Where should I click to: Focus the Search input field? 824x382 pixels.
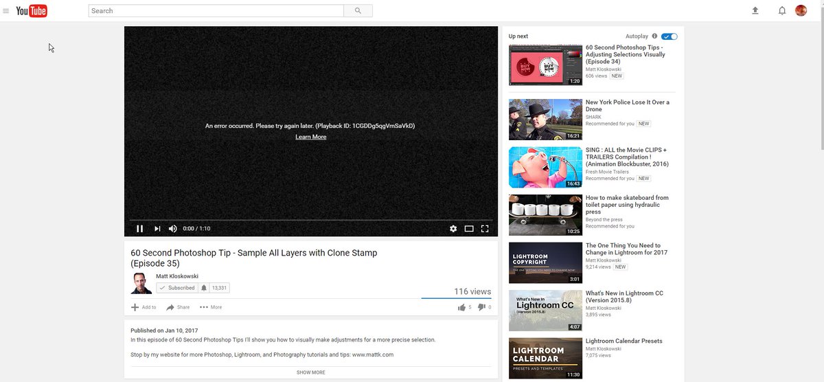pyautogui.click(x=216, y=11)
